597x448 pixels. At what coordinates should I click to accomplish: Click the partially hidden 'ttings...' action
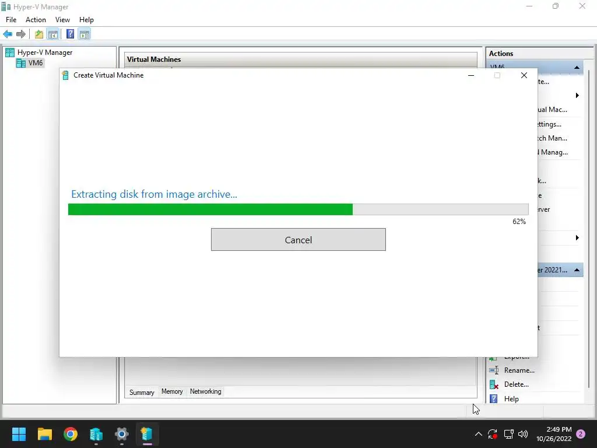coord(549,124)
